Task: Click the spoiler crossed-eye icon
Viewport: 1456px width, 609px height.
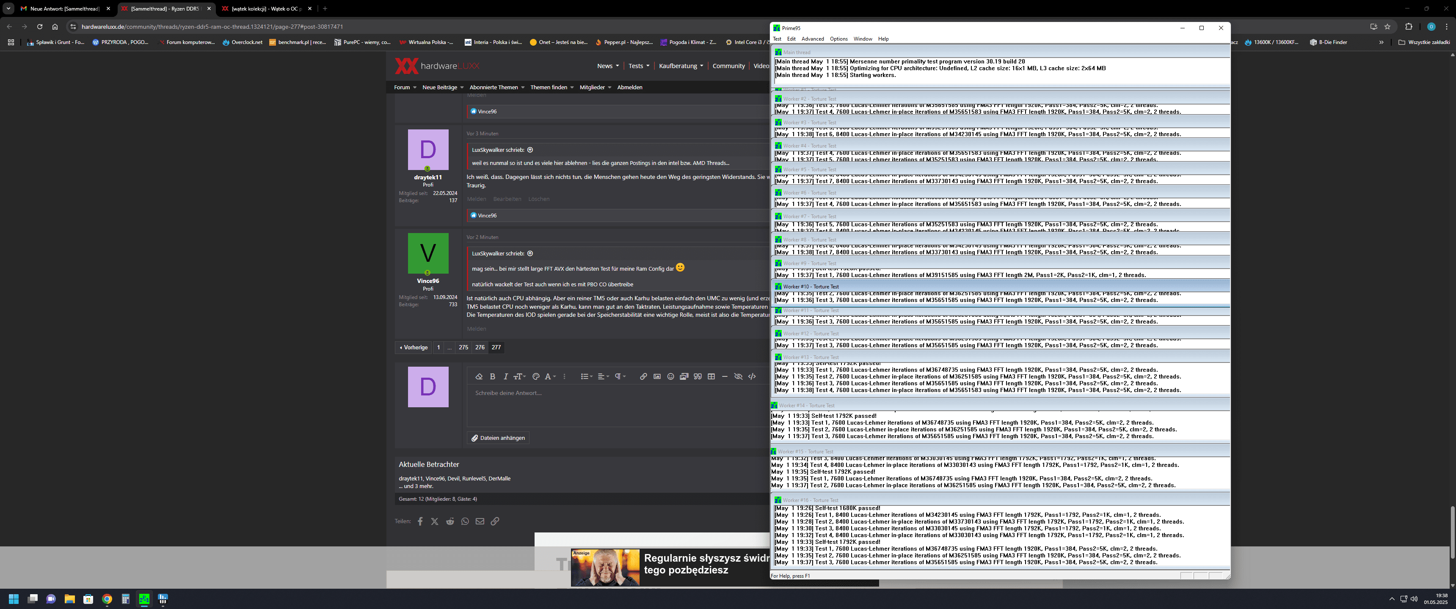Action: [x=738, y=377]
